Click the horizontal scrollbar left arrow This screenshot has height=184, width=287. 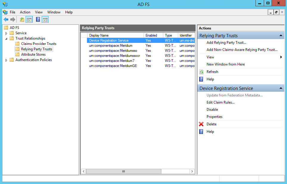click(x=83, y=171)
